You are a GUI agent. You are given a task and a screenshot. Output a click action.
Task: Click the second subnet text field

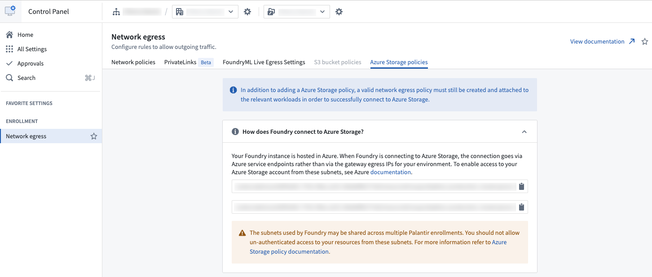pos(380,207)
